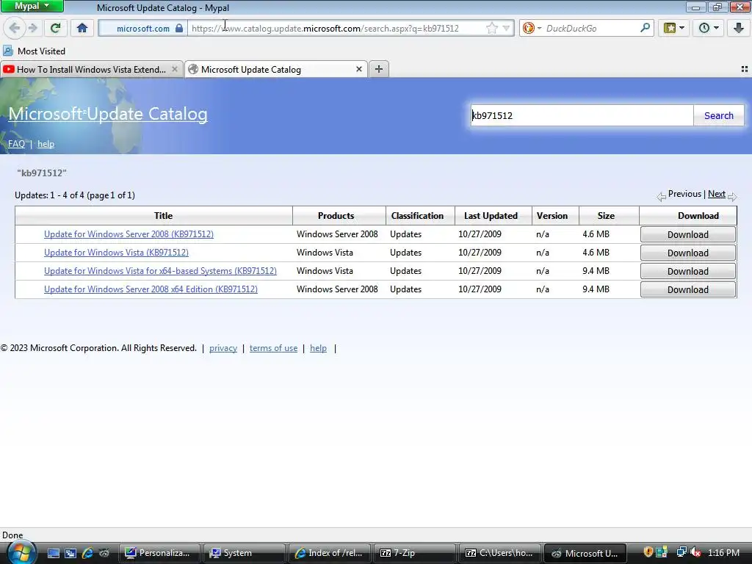Open the Most Visited bookmarks folder
This screenshot has width=752, height=564.
(34, 51)
